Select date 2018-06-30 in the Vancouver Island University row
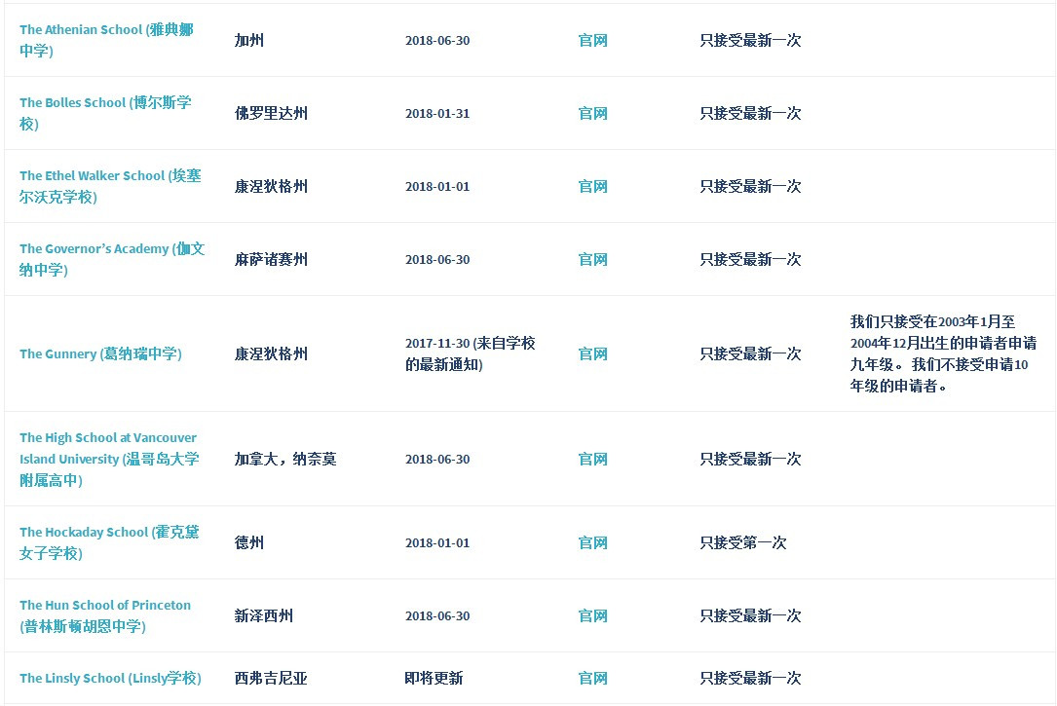 click(x=437, y=459)
